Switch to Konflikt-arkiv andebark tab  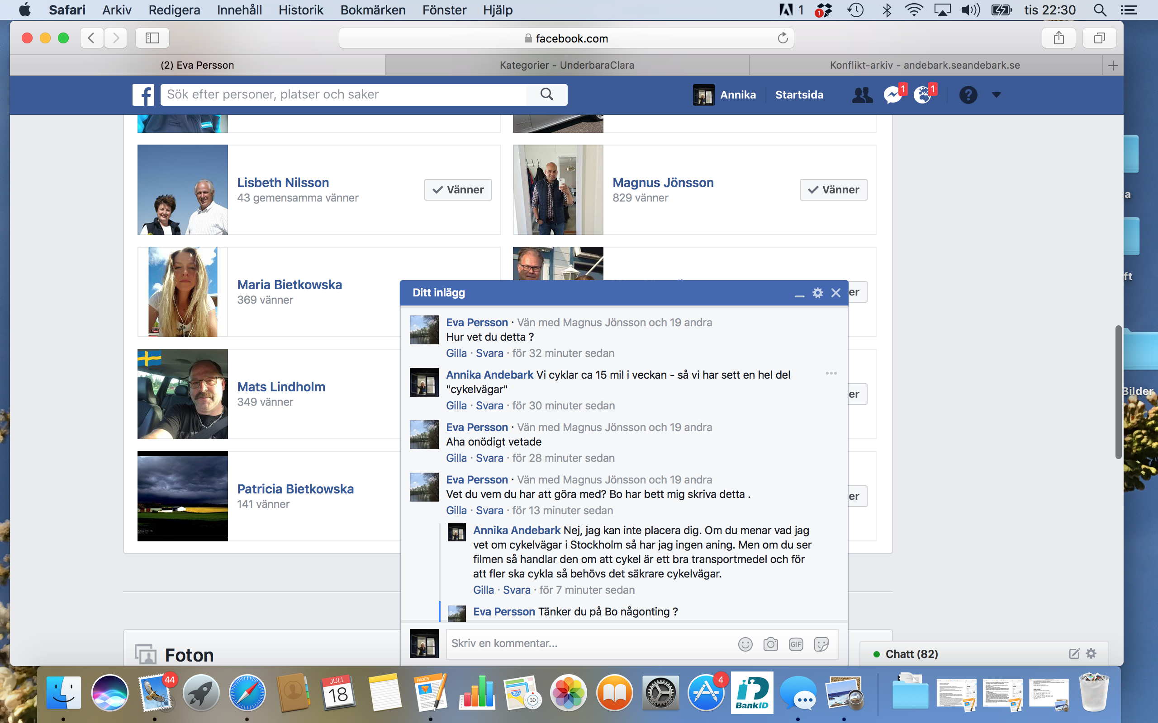point(925,66)
